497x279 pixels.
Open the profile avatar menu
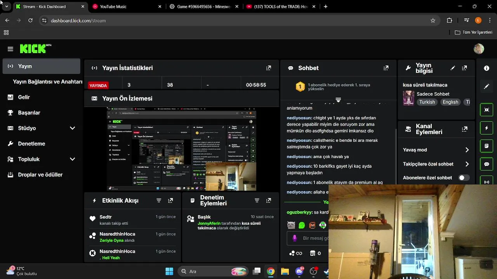pyautogui.click(x=479, y=49)
